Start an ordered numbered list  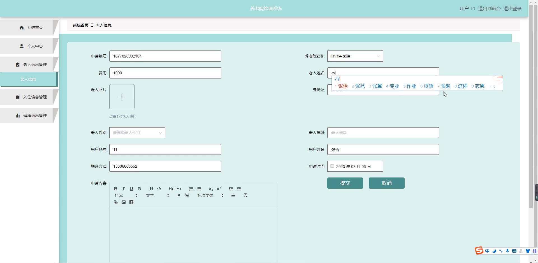[x=191, y=189]
